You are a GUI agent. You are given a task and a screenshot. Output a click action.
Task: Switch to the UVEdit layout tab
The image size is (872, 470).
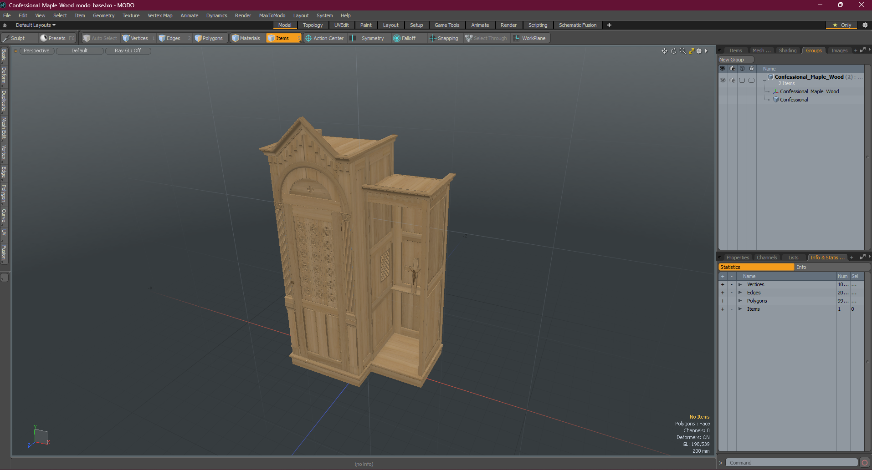[x=341, y=25]
